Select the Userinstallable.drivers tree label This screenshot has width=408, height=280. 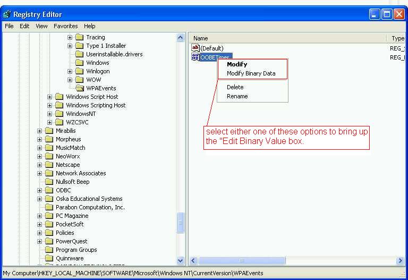(114, 54)
